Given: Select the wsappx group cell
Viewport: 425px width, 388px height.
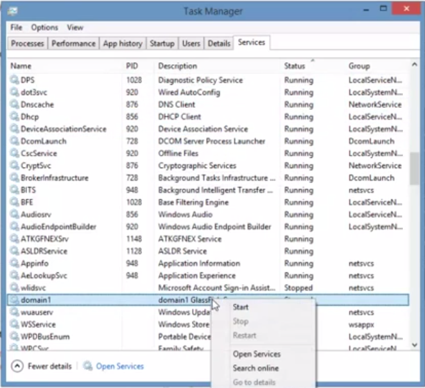Looking at the screenshot, I should coord(361,324).
